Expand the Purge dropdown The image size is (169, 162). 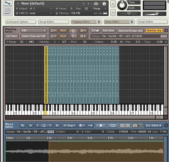[x=99, y=9]
